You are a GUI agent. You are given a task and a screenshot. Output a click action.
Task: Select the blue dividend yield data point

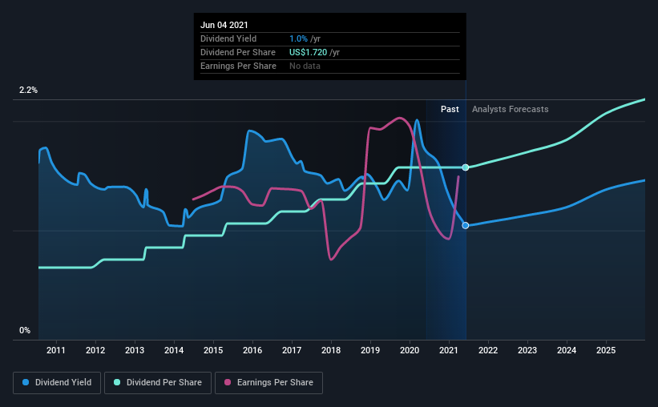point(466,226)
